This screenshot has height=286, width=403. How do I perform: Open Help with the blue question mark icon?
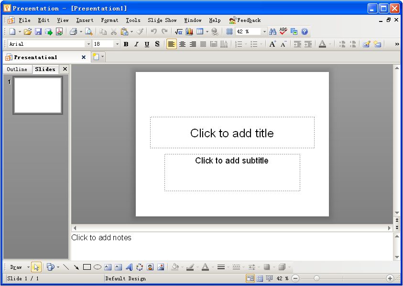305,31
